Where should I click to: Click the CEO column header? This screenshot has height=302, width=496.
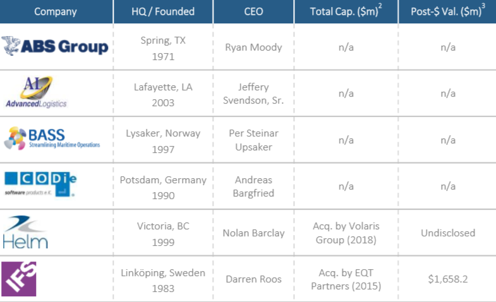tap(253, 11)
